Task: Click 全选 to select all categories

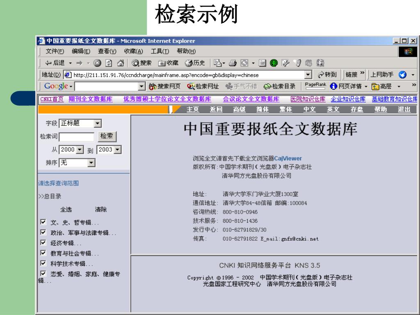Action: [x=66, y=210]
